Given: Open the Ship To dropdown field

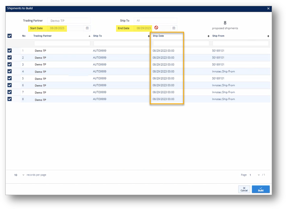Looking at the screenshot, I should (155, 21).
